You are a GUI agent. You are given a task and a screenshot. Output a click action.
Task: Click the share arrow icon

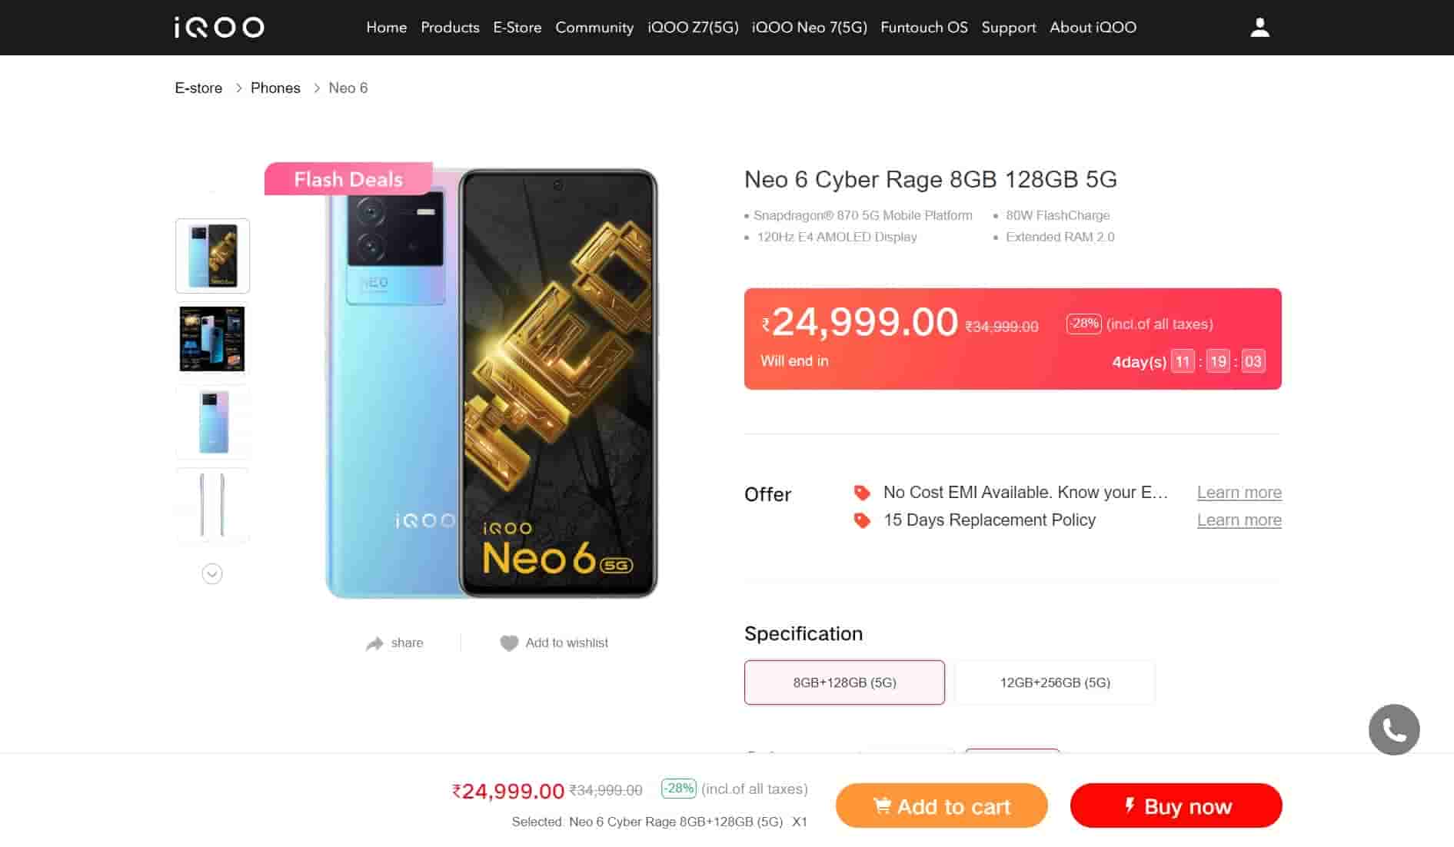(374, 643)
